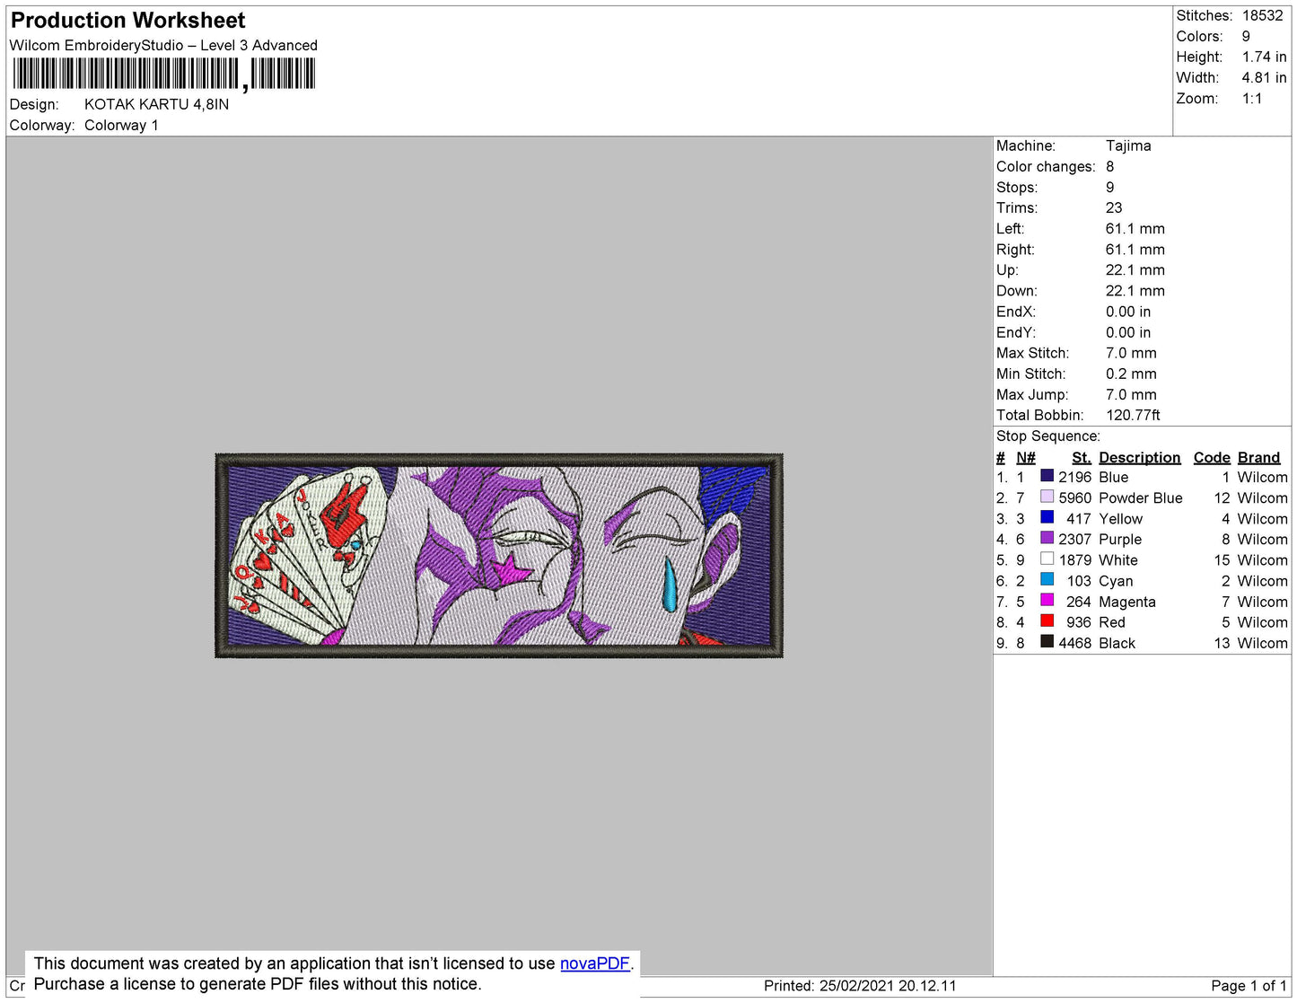
Task: Click the St. column header
Action: pos(1081,457)
